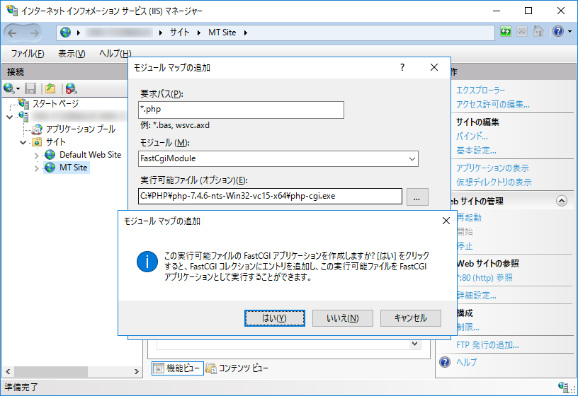Click the blue info icon in the dialog

click(x=147, y=262)
